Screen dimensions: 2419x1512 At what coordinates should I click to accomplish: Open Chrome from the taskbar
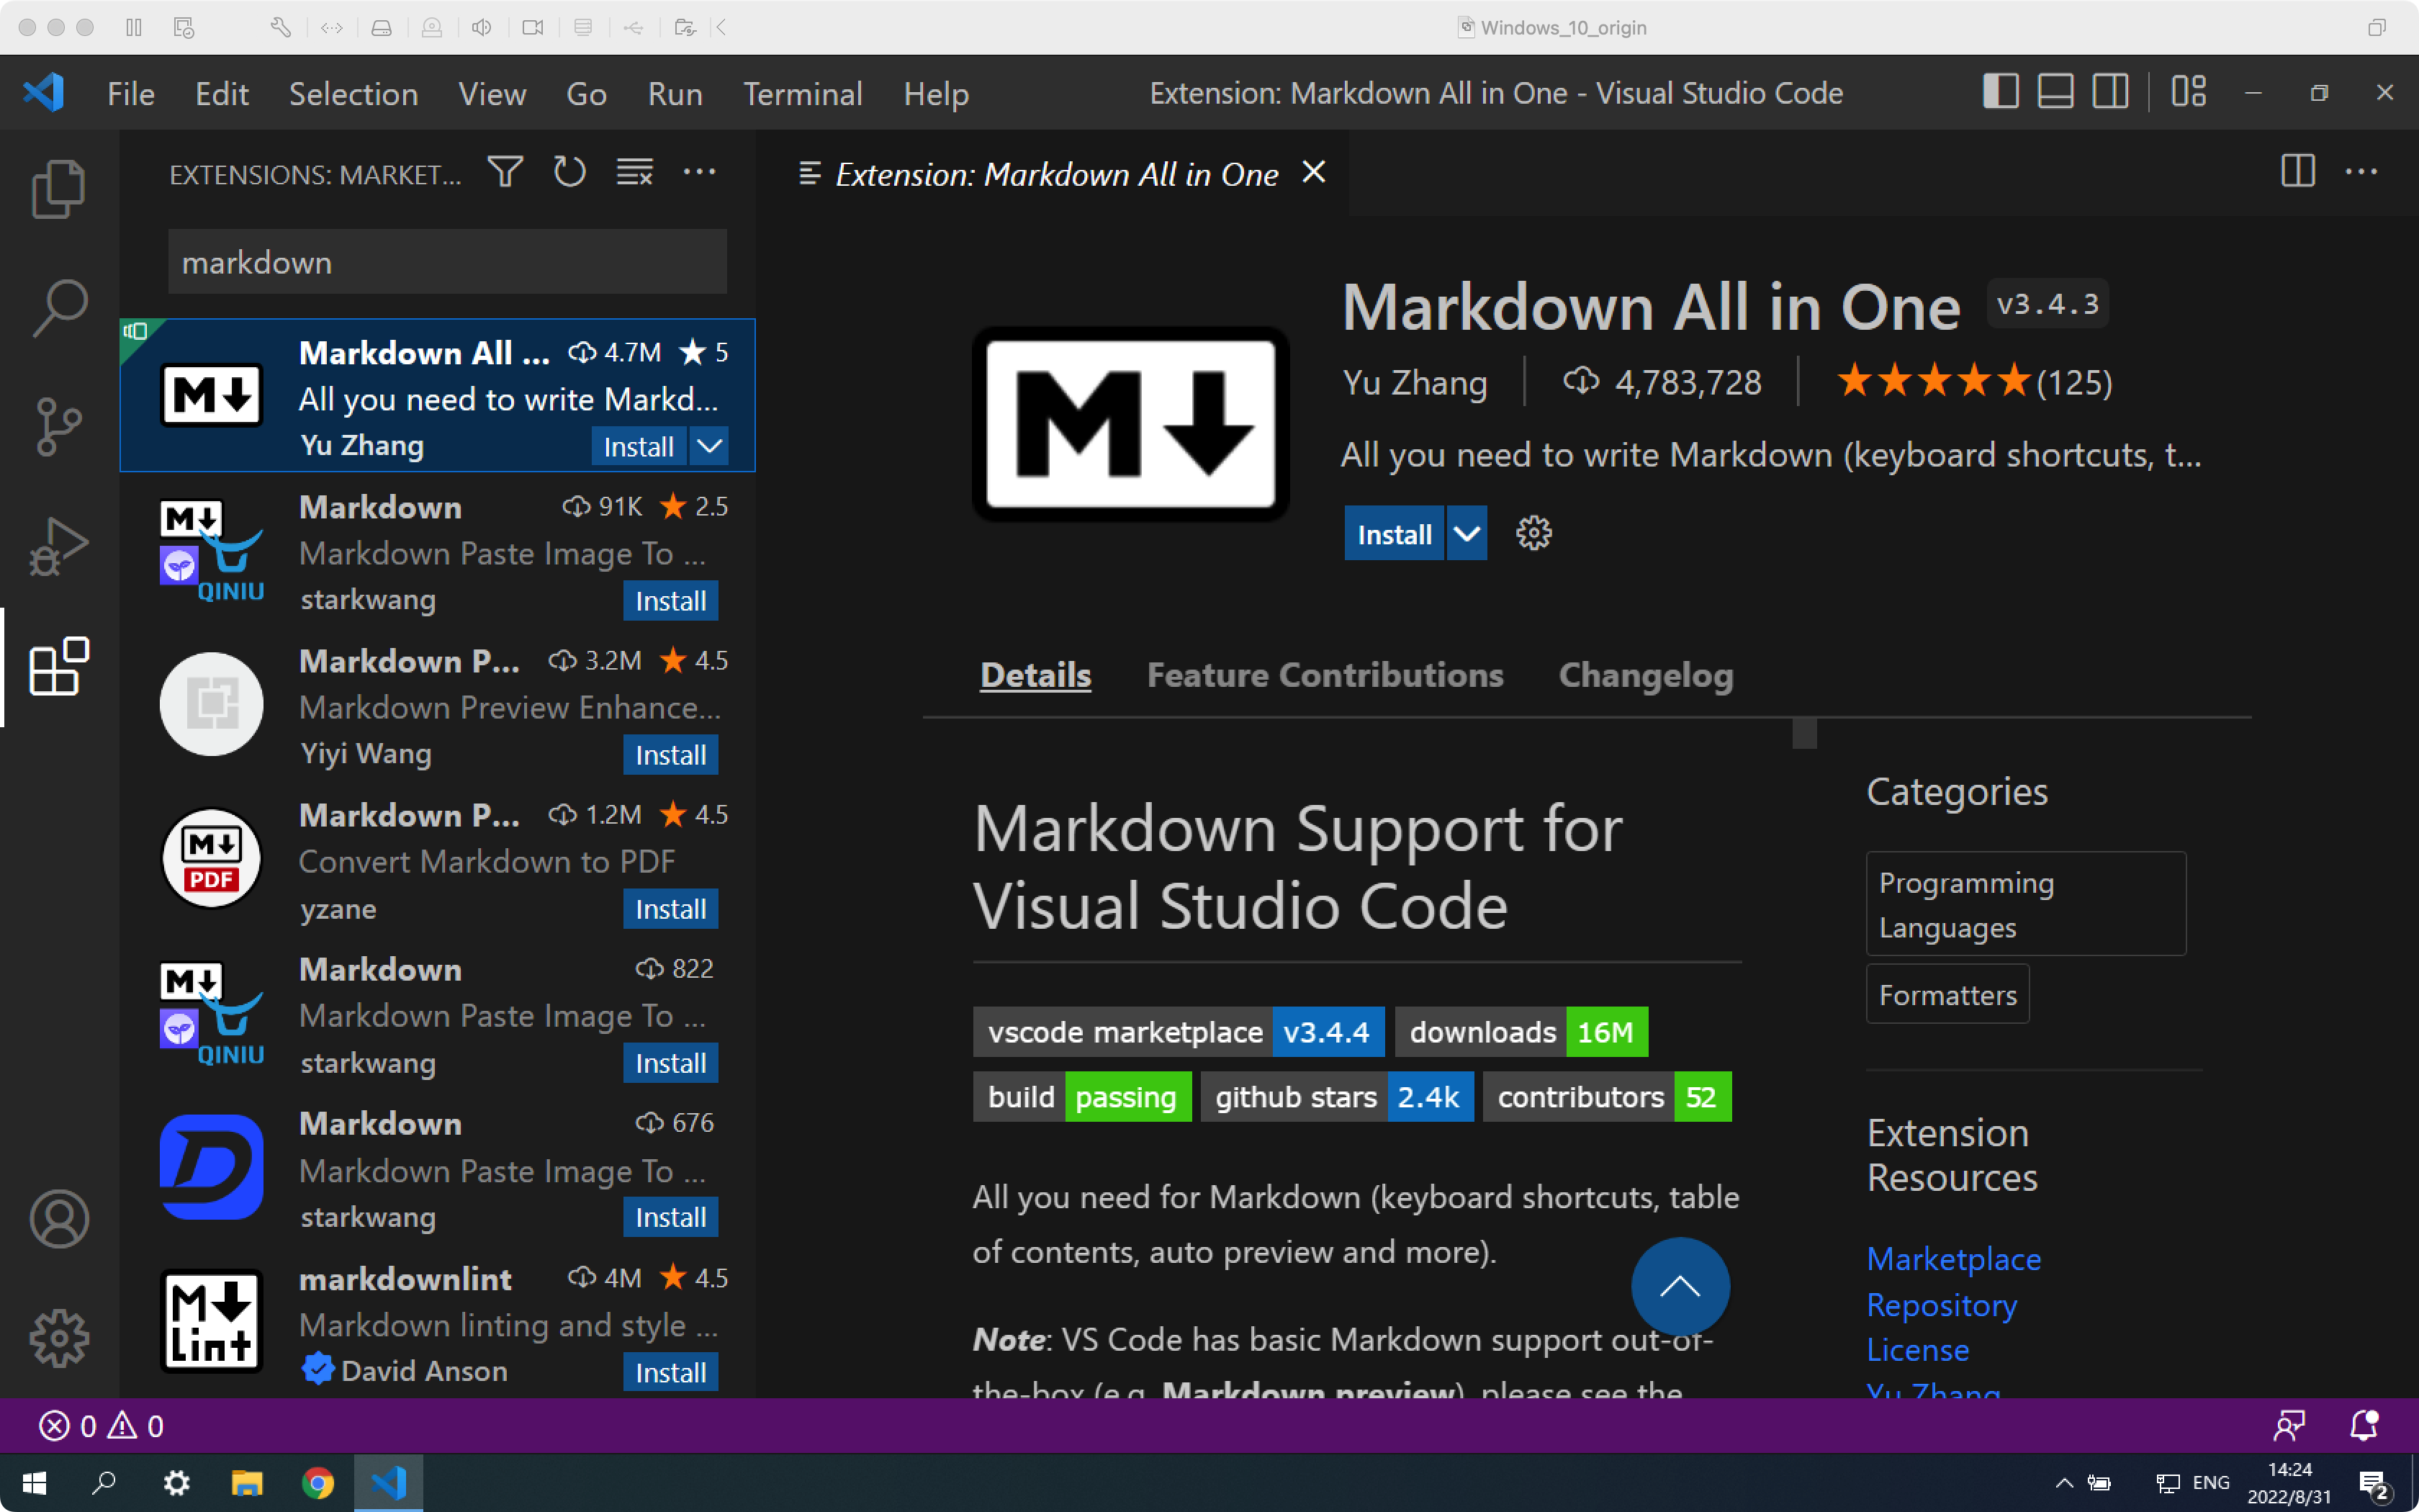click(318, 1482)
